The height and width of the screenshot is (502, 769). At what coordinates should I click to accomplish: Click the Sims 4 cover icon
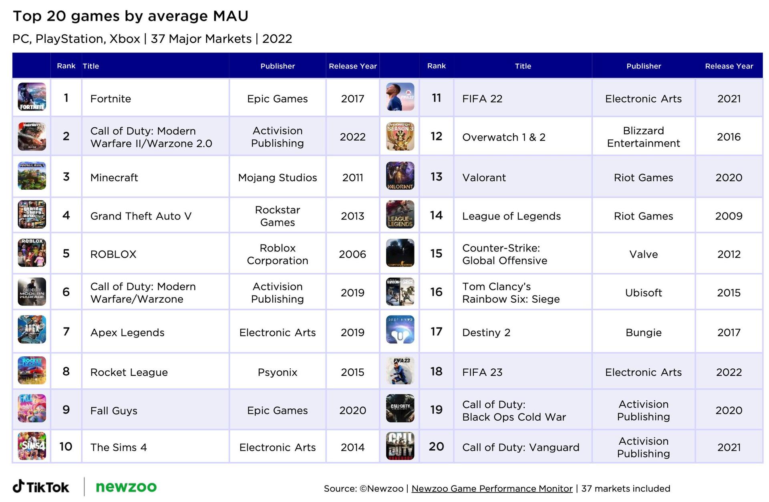(32, 446)
